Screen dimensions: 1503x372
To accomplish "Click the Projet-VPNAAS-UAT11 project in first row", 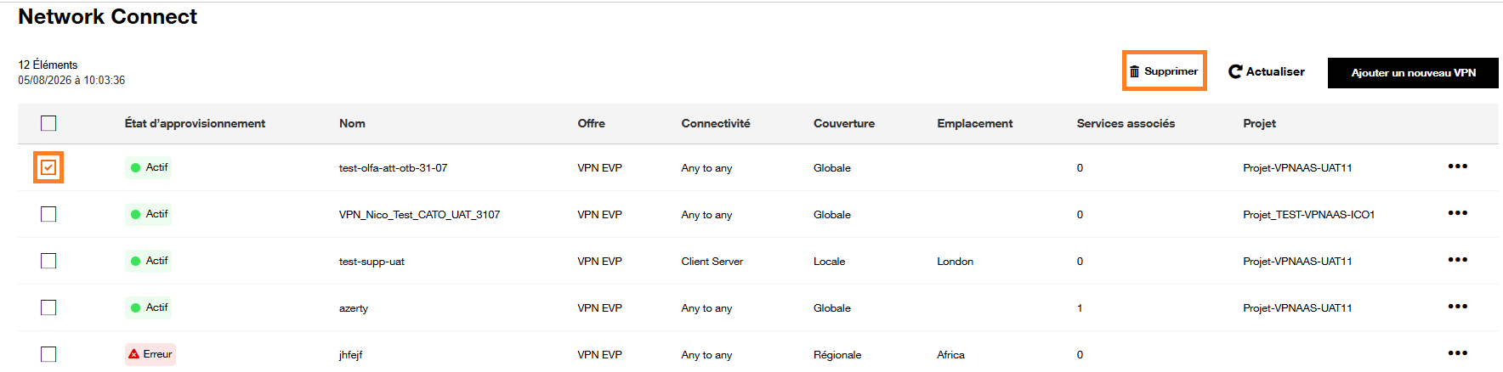I will coord(1297,168).
